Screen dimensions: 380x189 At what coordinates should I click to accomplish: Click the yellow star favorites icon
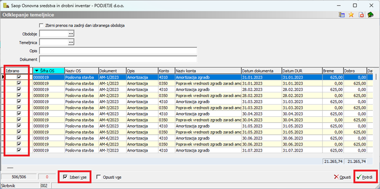(351, 15)
